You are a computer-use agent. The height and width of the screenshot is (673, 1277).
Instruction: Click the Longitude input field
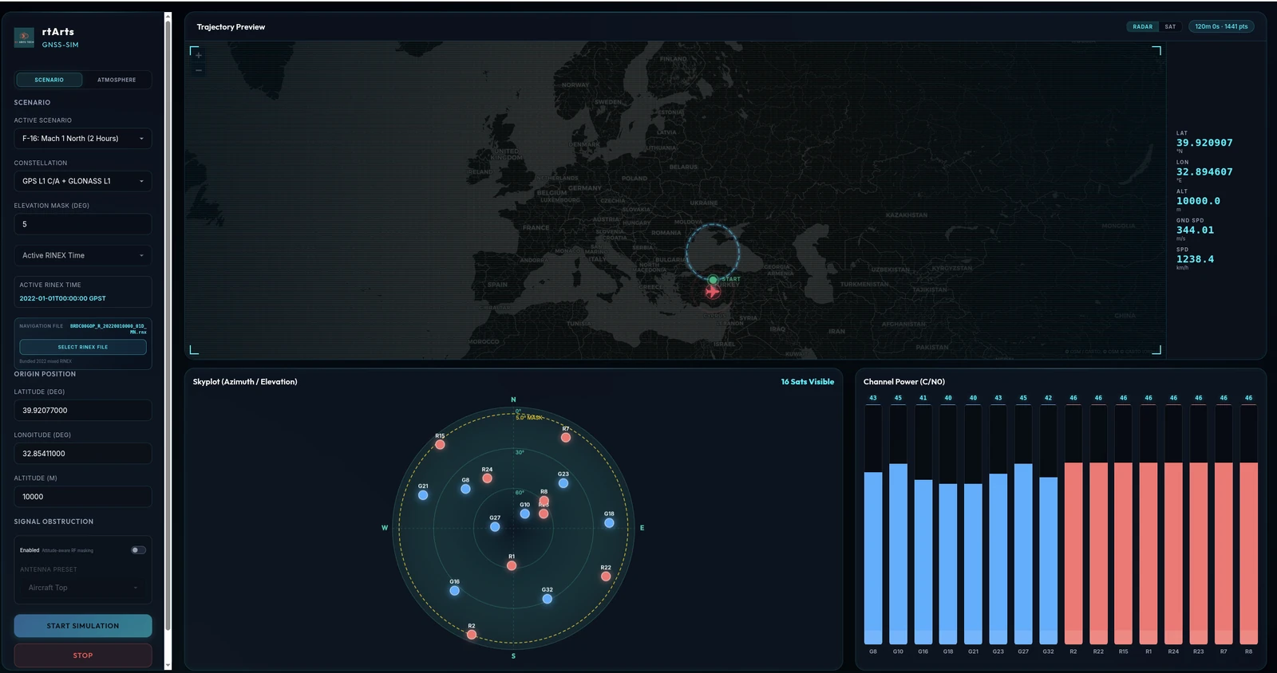pos(83,454)
